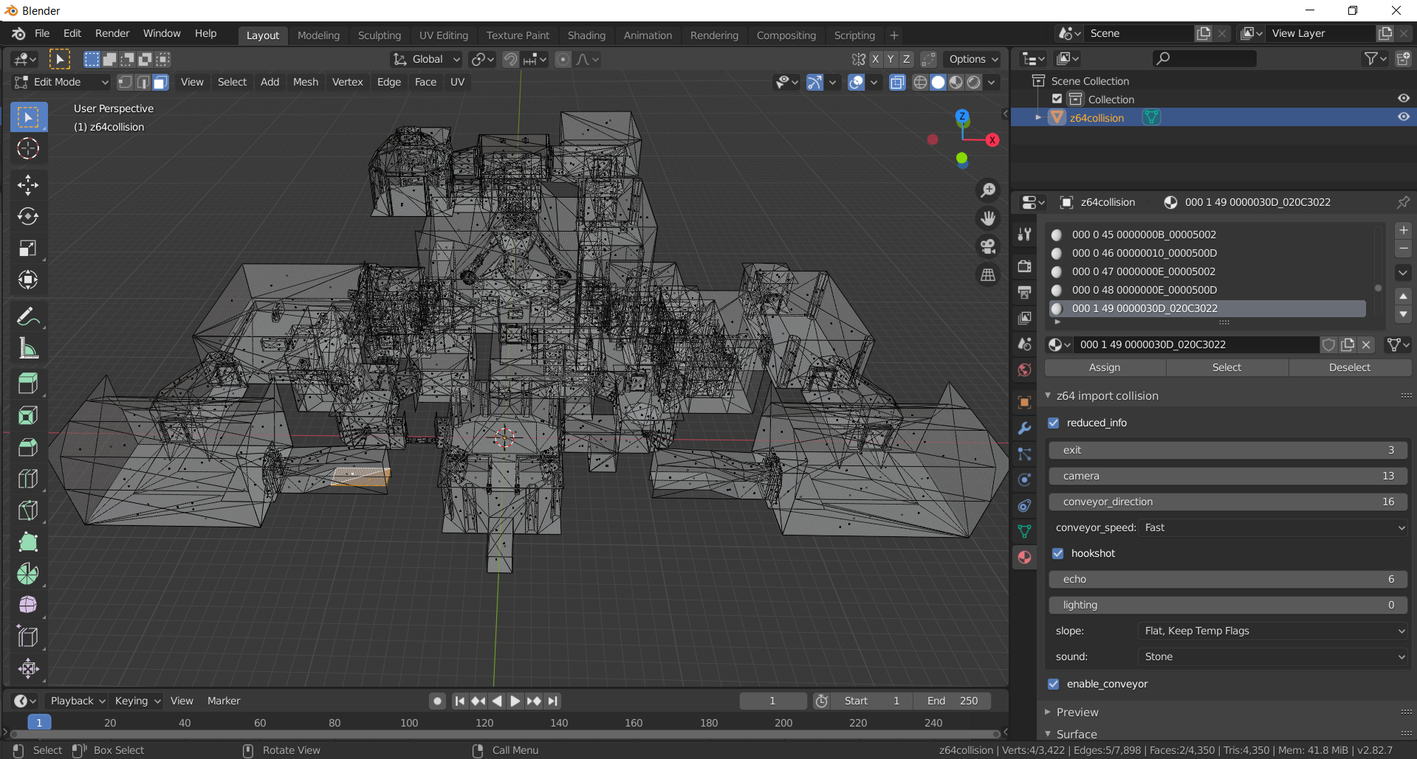Select the Move tool in toolbar
Viewport: 1417px width, 759px height.
coord(28,184)
